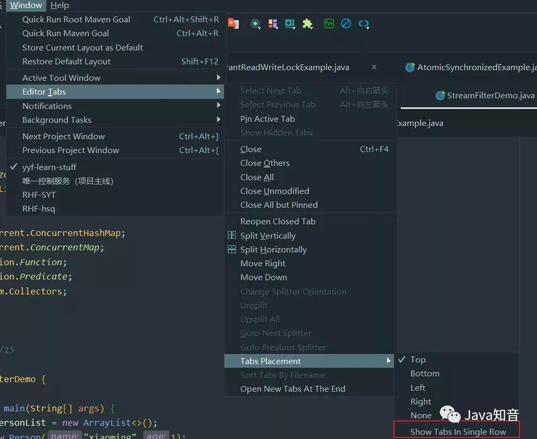Open the Tabs Placement submenu
537x439 pixels.
[270, 361]
